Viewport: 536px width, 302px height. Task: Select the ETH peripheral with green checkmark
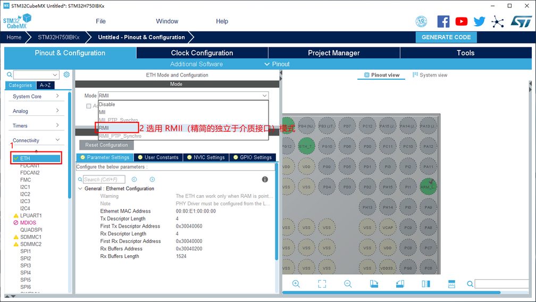tap(25, 158)
